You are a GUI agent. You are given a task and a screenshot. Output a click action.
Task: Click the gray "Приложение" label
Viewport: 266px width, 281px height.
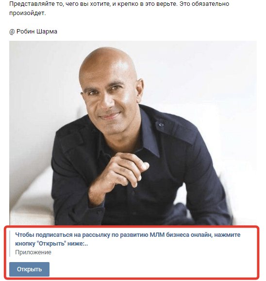click(x=33, y=252)
